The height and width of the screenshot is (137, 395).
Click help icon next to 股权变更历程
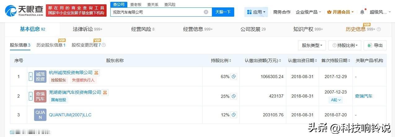104,45
